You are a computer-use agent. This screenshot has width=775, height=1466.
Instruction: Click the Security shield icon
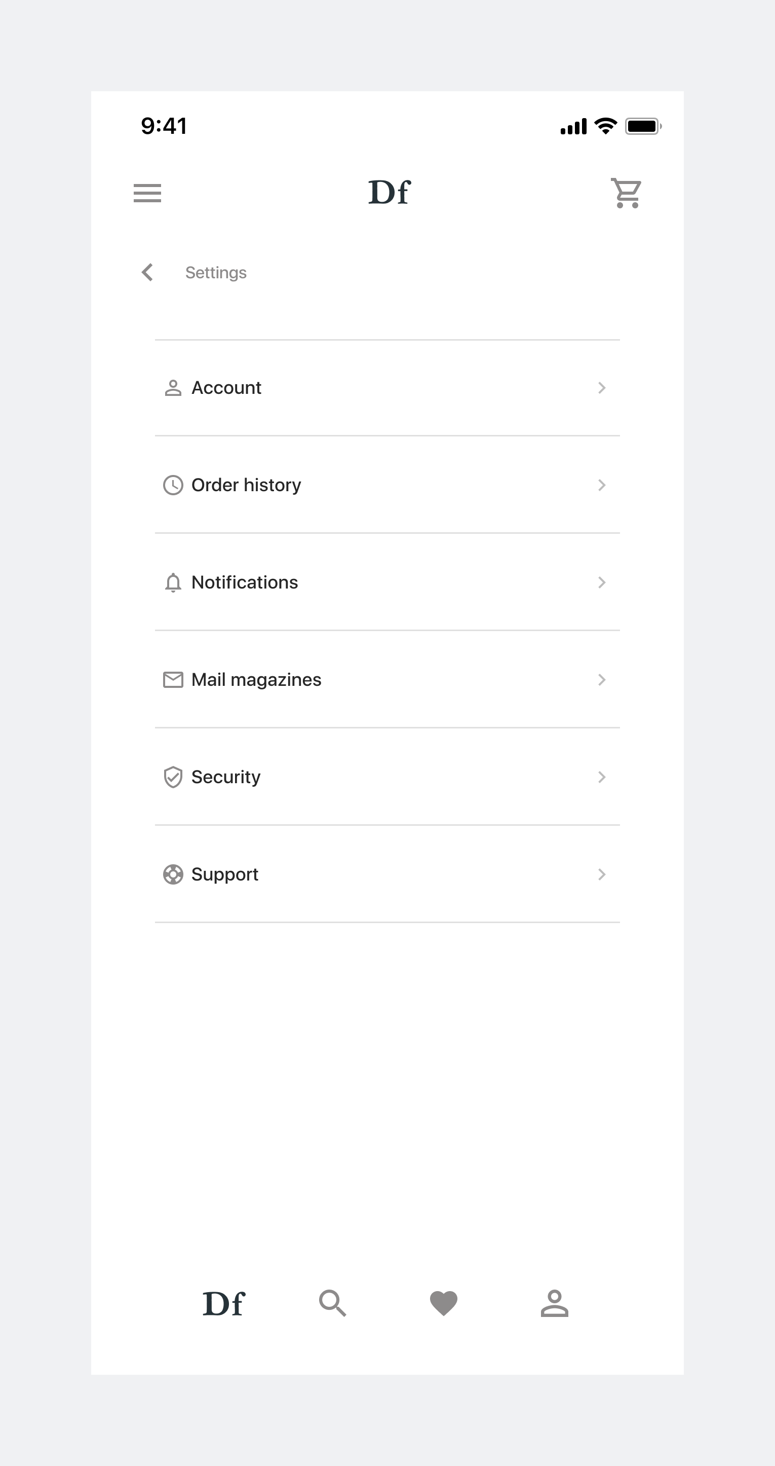(x=173, y=777)
